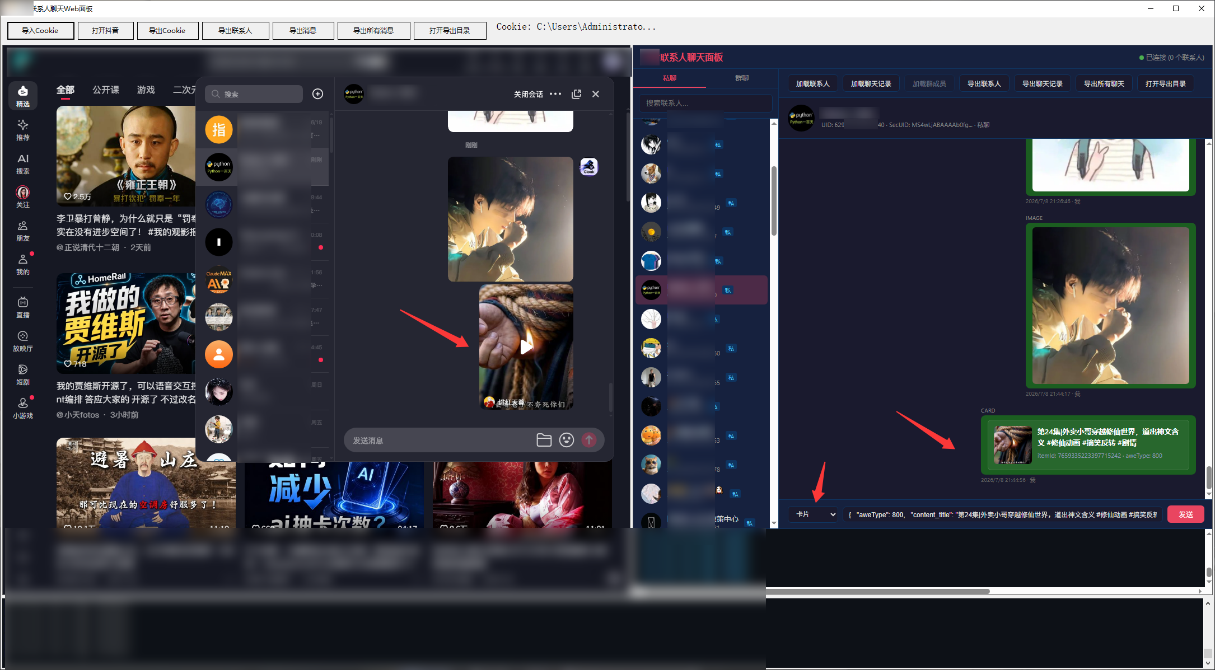Click the contact list vertical scrollbar
The image size is (1215, 670).
(774, 202)
